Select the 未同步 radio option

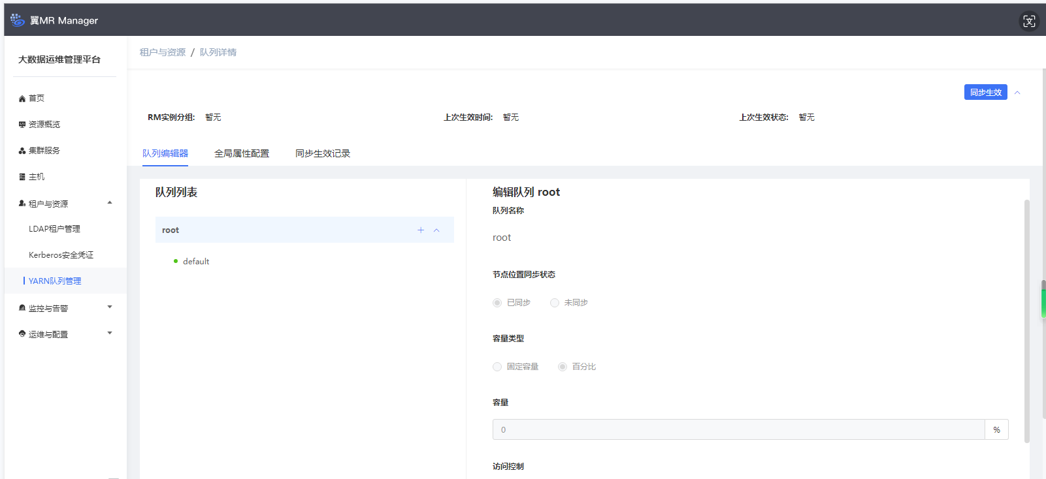point(555,303)
